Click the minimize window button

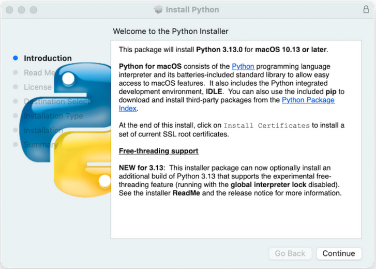21,10
